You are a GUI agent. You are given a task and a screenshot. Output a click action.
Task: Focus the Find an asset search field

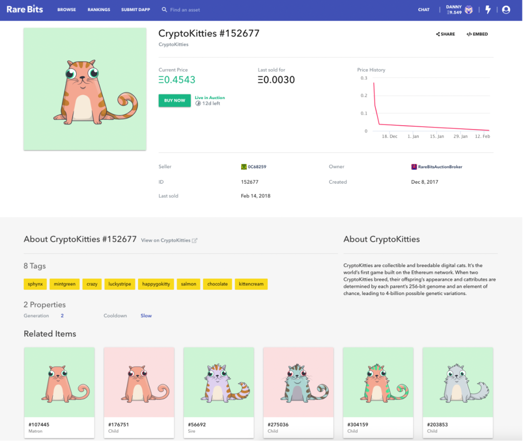pyautogui.click(x=185, y=10)
